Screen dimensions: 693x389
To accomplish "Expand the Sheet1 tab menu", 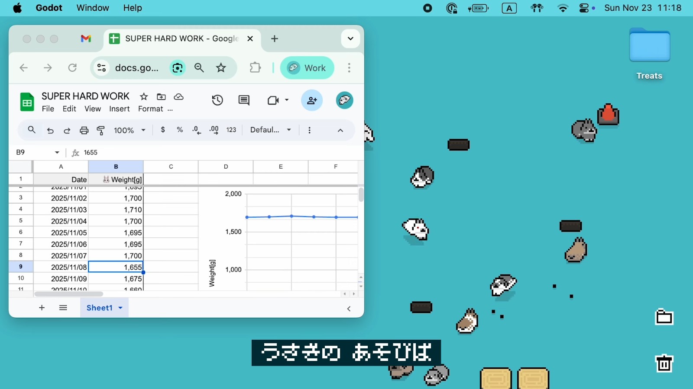I will tap(120, 308).
